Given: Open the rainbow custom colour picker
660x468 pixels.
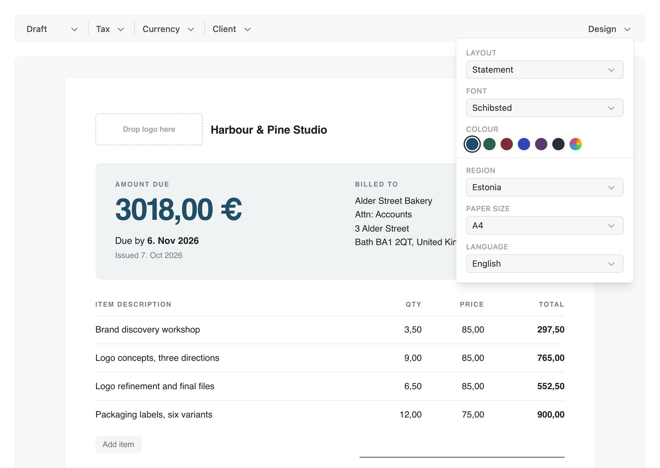Looking at the screenshot, I should click(576, 144).
